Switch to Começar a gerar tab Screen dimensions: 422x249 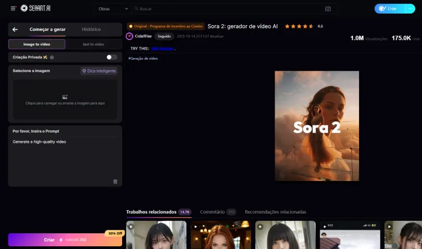(x=47, y=30)
